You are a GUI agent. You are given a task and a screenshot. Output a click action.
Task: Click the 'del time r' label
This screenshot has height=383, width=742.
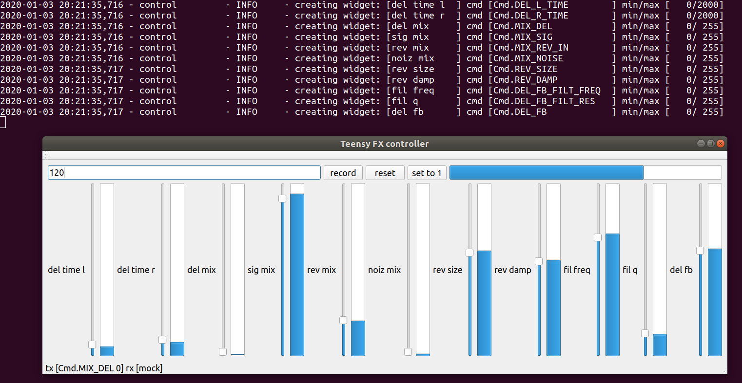[x=136, y=270]
